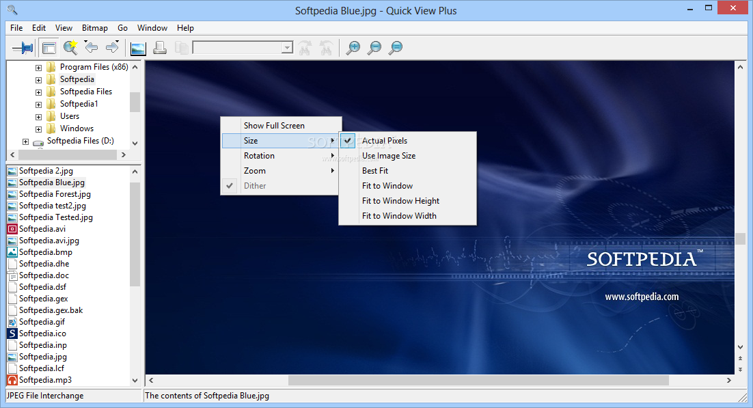
Task: Choose Best Fit size option
Action: pyautogui.click(x=408, y=171)
